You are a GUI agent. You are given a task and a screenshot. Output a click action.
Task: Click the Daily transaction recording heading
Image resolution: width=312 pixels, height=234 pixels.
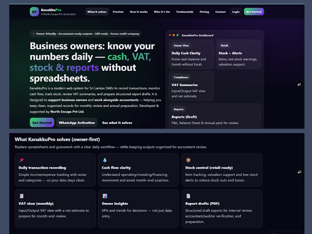(42, 168)
